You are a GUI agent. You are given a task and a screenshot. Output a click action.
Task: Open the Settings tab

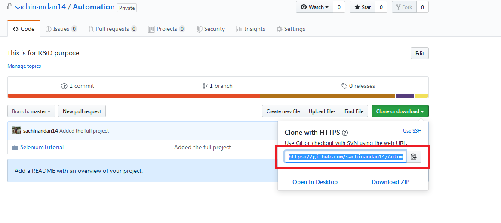(x=291, y=29)
